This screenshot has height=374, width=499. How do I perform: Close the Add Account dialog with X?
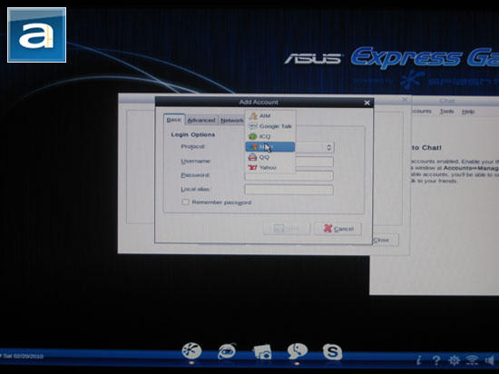[x=367, y=103]
